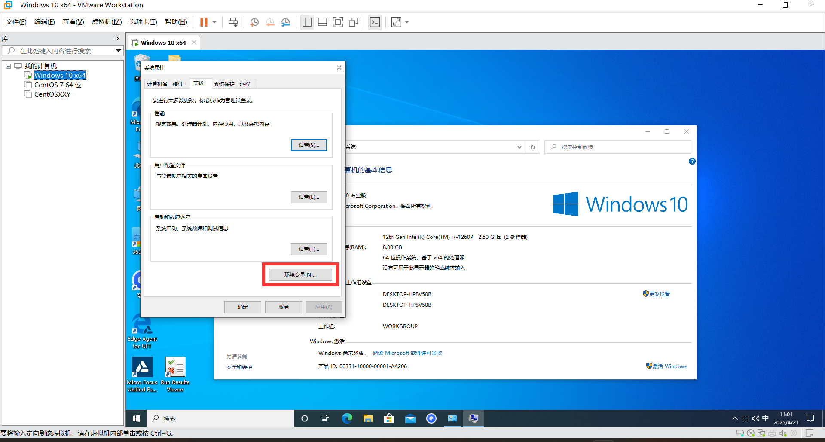The width and height of the screenshot is (825, 442).
Task: Open stretch display dropdown arrow
Action: pyautogui.click(x=407, y=22)
